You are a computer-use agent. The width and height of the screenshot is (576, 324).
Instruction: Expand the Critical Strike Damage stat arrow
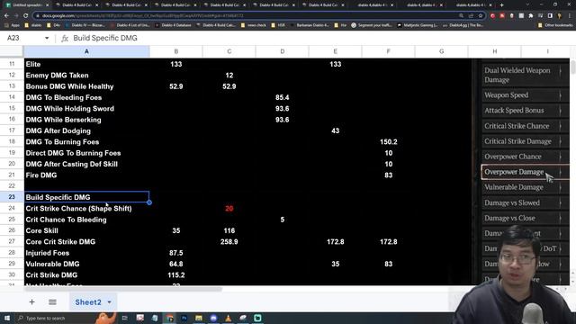tap(560, 141)
